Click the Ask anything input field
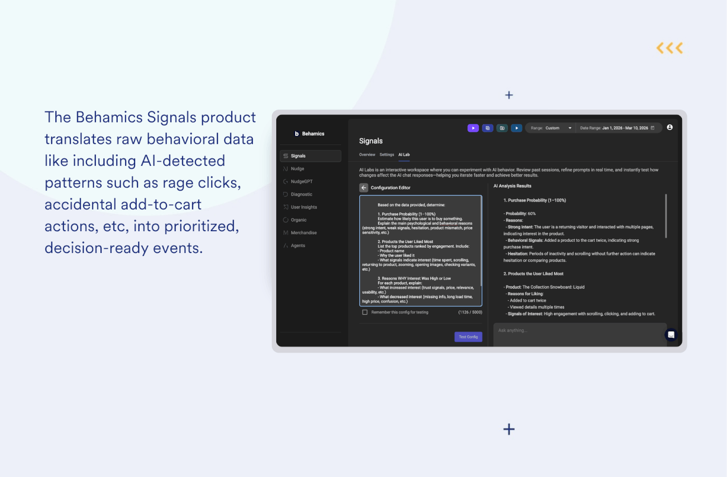 580,334
